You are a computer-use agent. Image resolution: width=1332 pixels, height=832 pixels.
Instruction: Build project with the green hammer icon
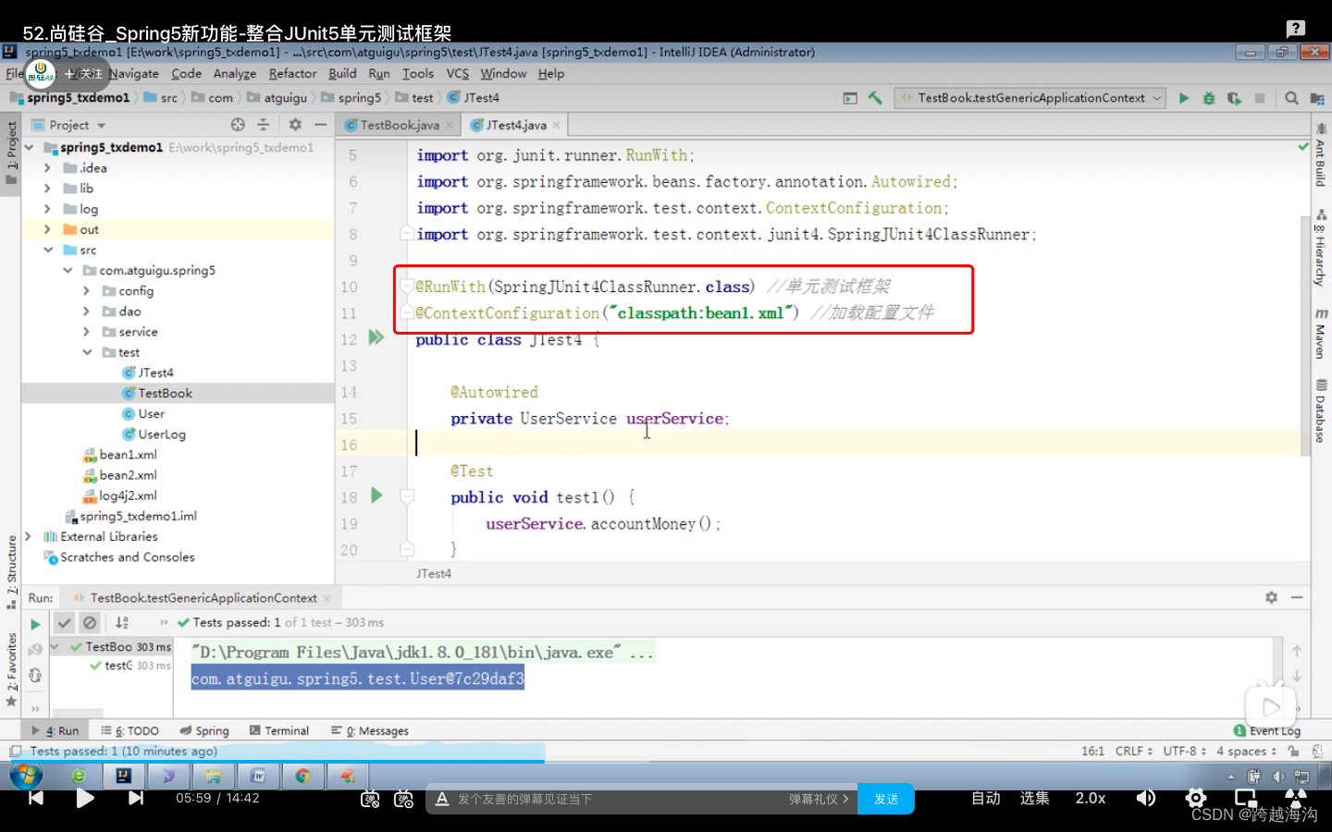click(875, 98)
